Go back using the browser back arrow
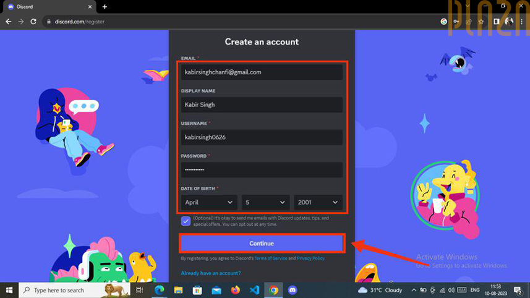Image resolution: width=530 pixels, height=298 pixels. pos(9,22)
